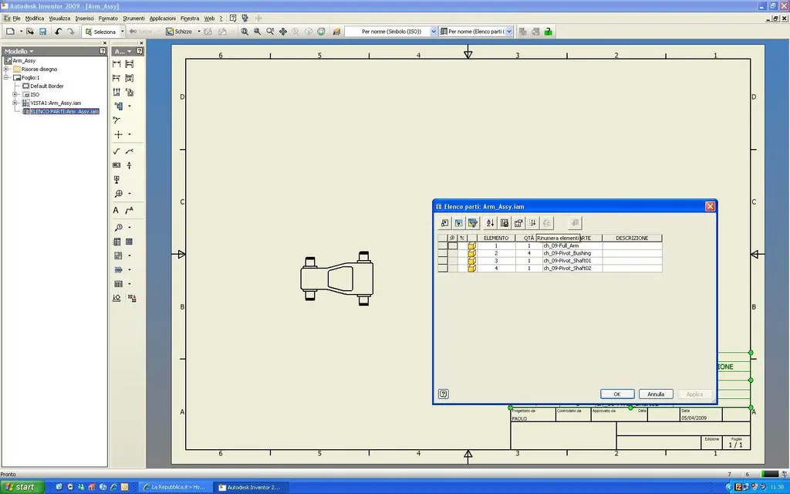
Task: Expand Risorse disegno tree node
Action: pos(6,69)
